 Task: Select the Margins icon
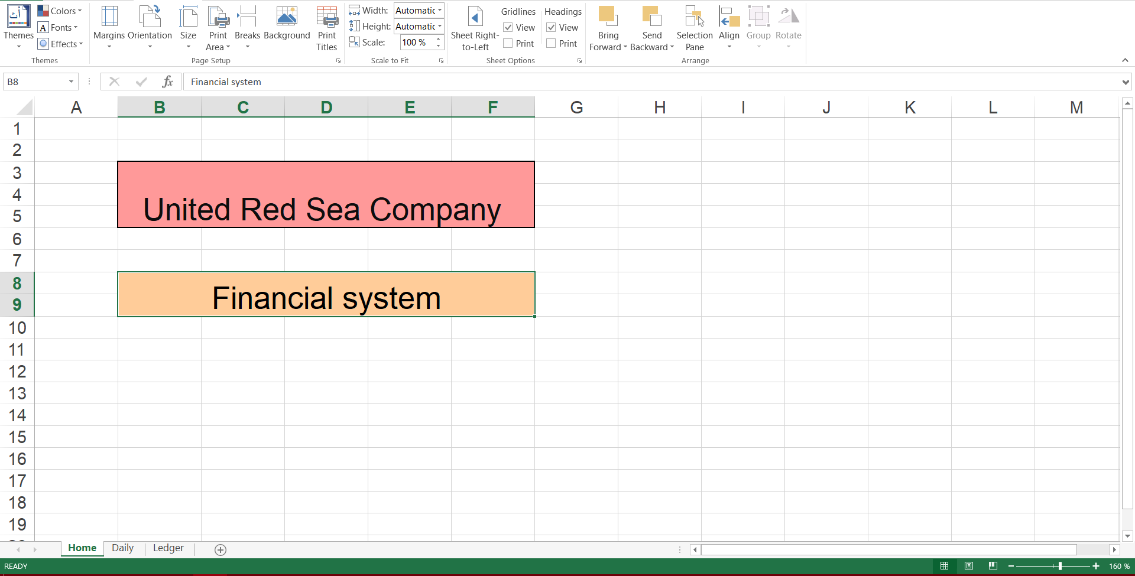[108, 27]
